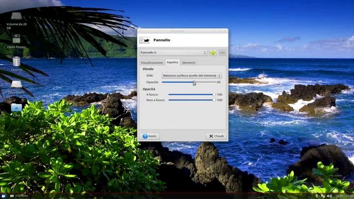
Task: Switch to the Elementi tab
Action: coord(189,62)
